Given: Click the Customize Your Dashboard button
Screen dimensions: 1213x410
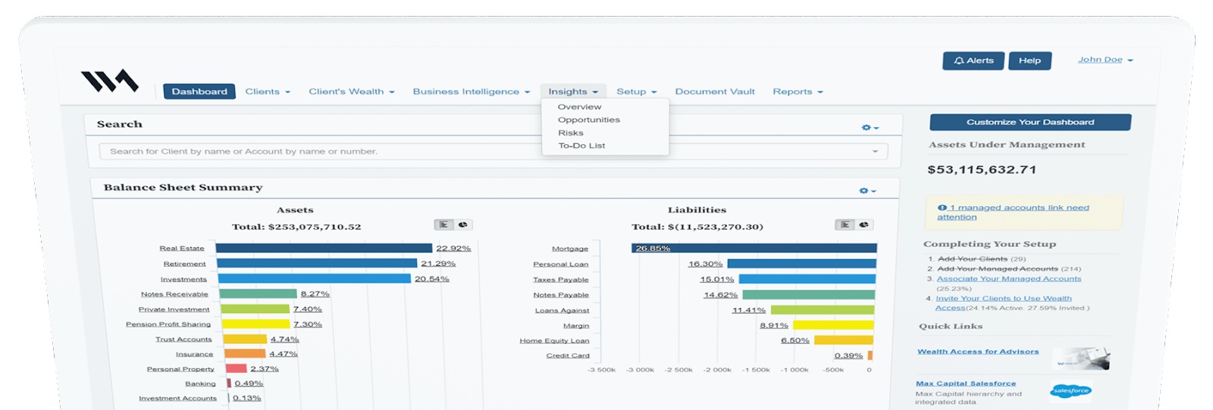Looking at the screenshot, I should pyautogui.click(x=1030, y=122).
